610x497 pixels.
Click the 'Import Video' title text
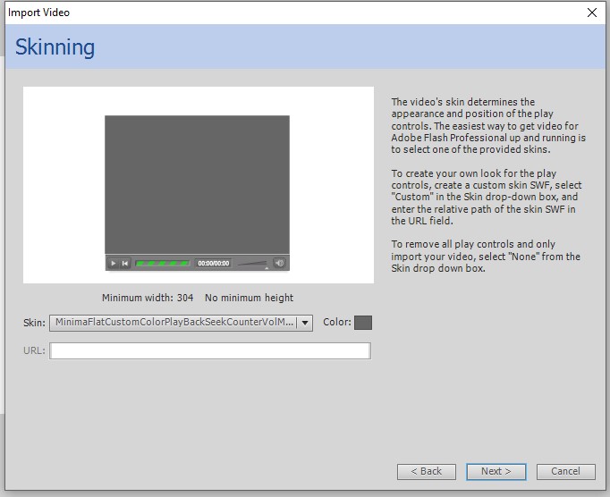(38, 13)
